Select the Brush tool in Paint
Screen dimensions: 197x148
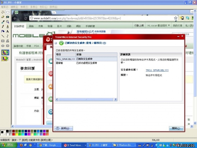[x=7, y=27]
